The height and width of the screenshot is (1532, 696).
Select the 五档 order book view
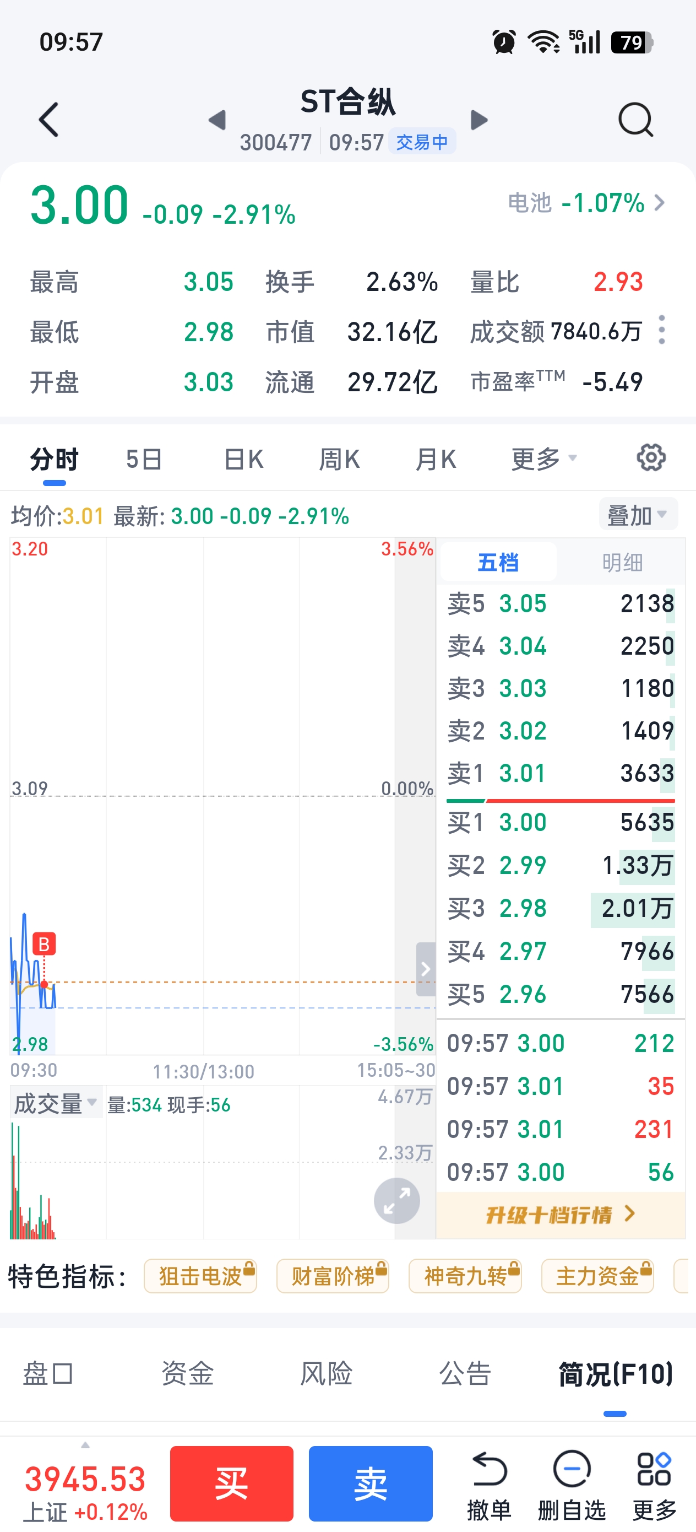tap(498, 562)
